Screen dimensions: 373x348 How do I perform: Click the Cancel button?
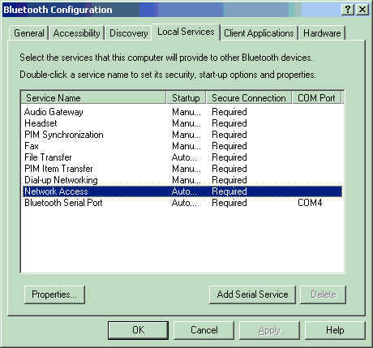pyautogui.click(x=204, y=330)
